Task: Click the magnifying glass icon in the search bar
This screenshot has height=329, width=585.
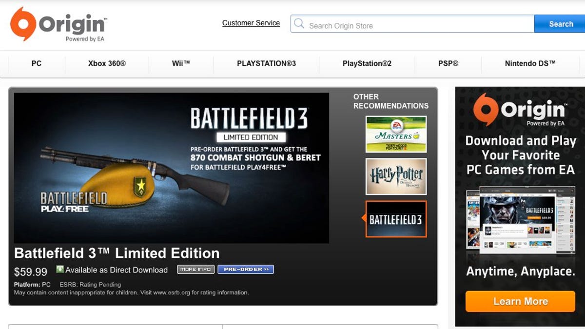Action: 299,23
